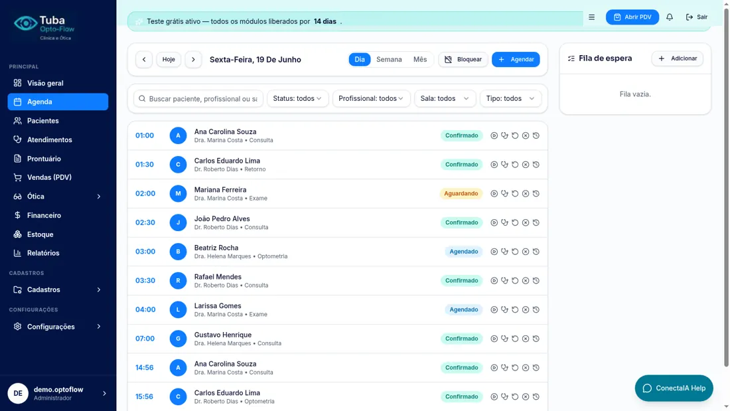Screen dimensions: 730x411
Task: Click the history clock icon in Mariana Ferreira's row
Action: 536,193
